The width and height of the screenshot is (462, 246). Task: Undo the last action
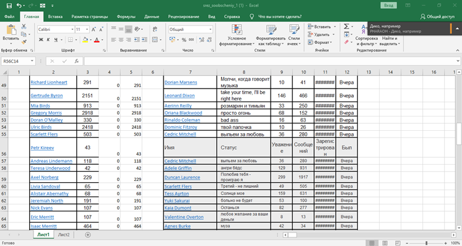tap(19, 6)
